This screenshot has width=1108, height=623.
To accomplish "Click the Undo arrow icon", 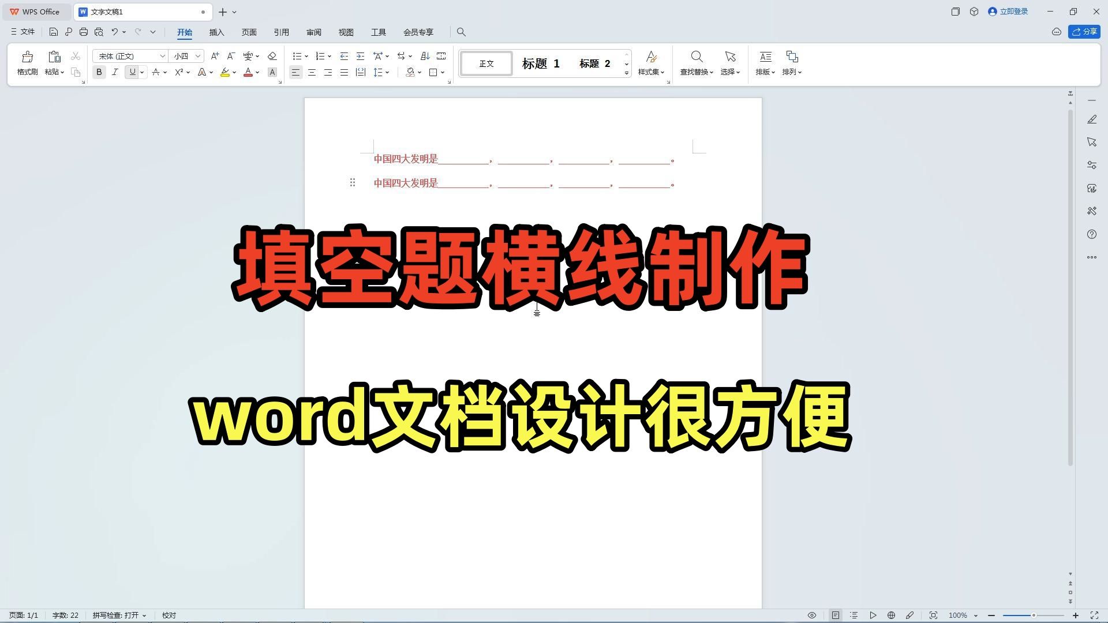I will click(x=115, y=32).
